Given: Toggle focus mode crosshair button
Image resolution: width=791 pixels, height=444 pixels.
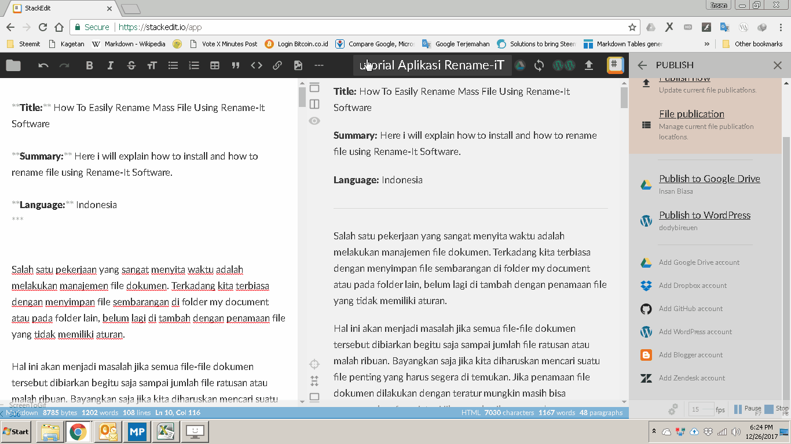Looking at the screenshot, I should tap(314, 364).
